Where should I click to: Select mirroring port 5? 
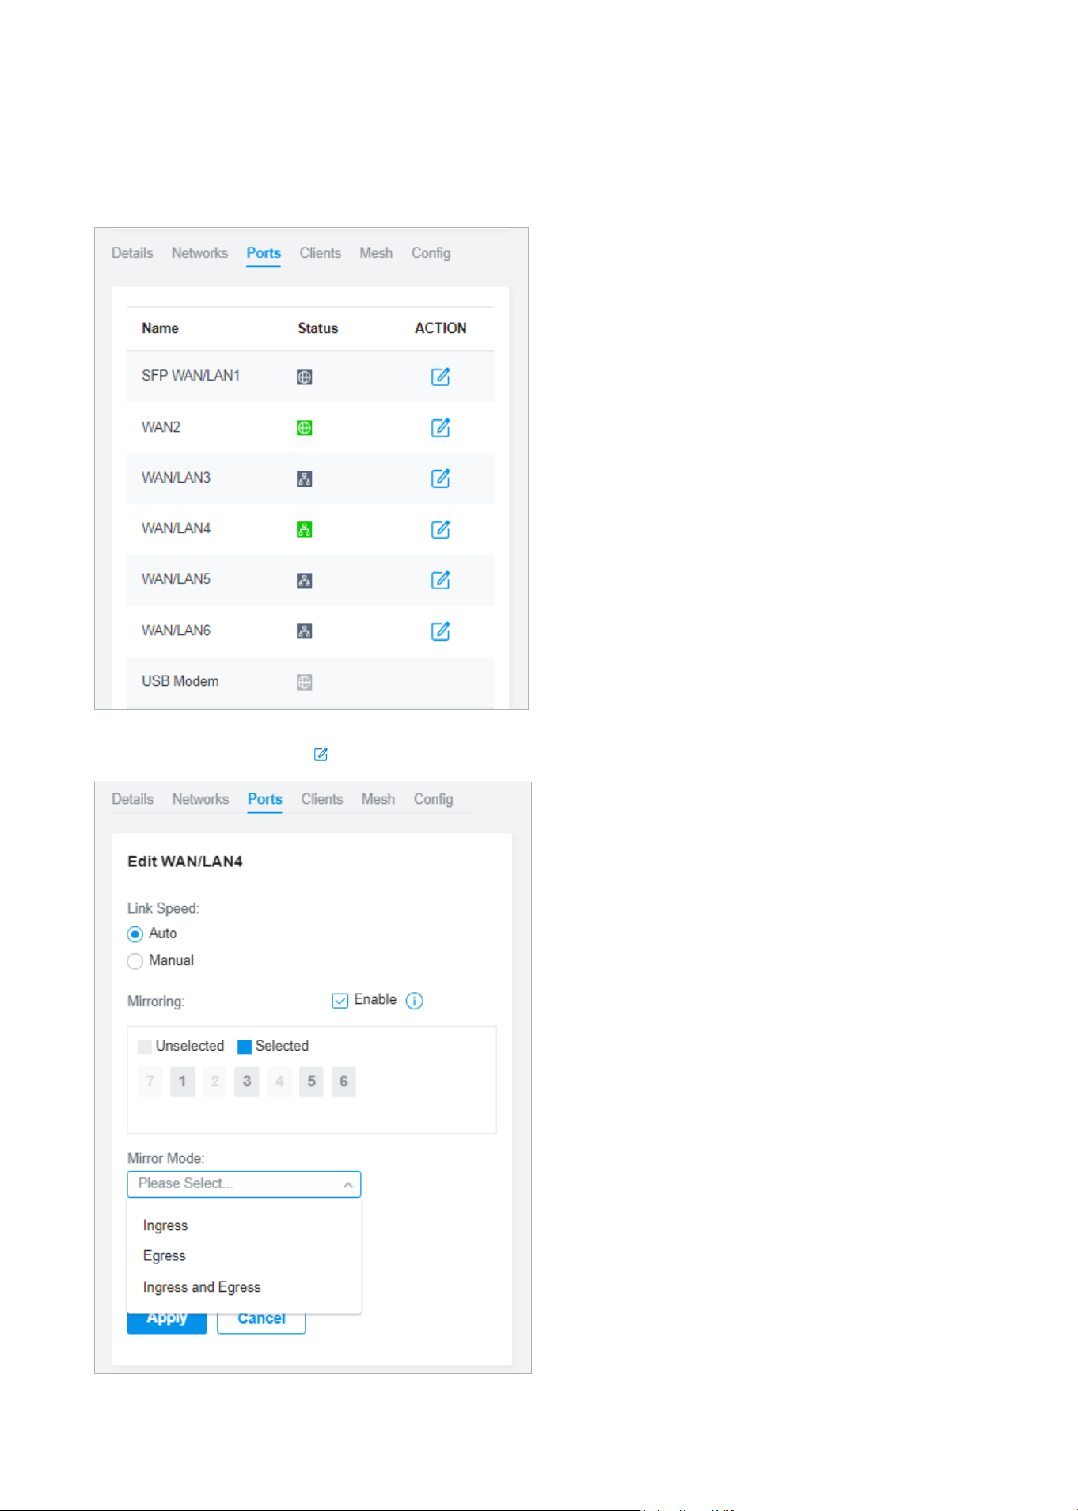pos(311,1081)
